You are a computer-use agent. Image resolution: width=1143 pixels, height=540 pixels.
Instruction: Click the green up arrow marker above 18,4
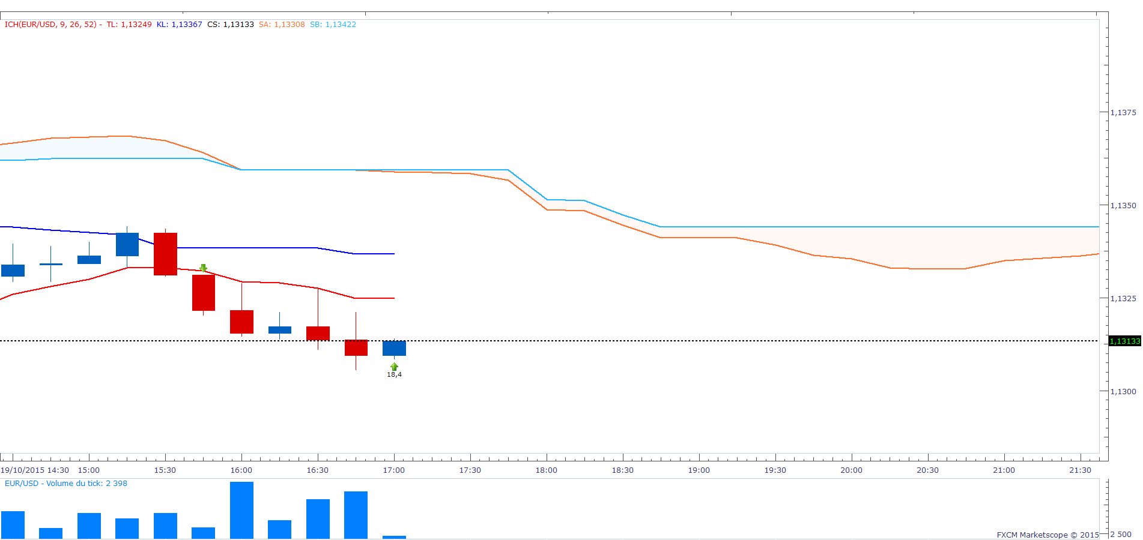click(394, 367)
